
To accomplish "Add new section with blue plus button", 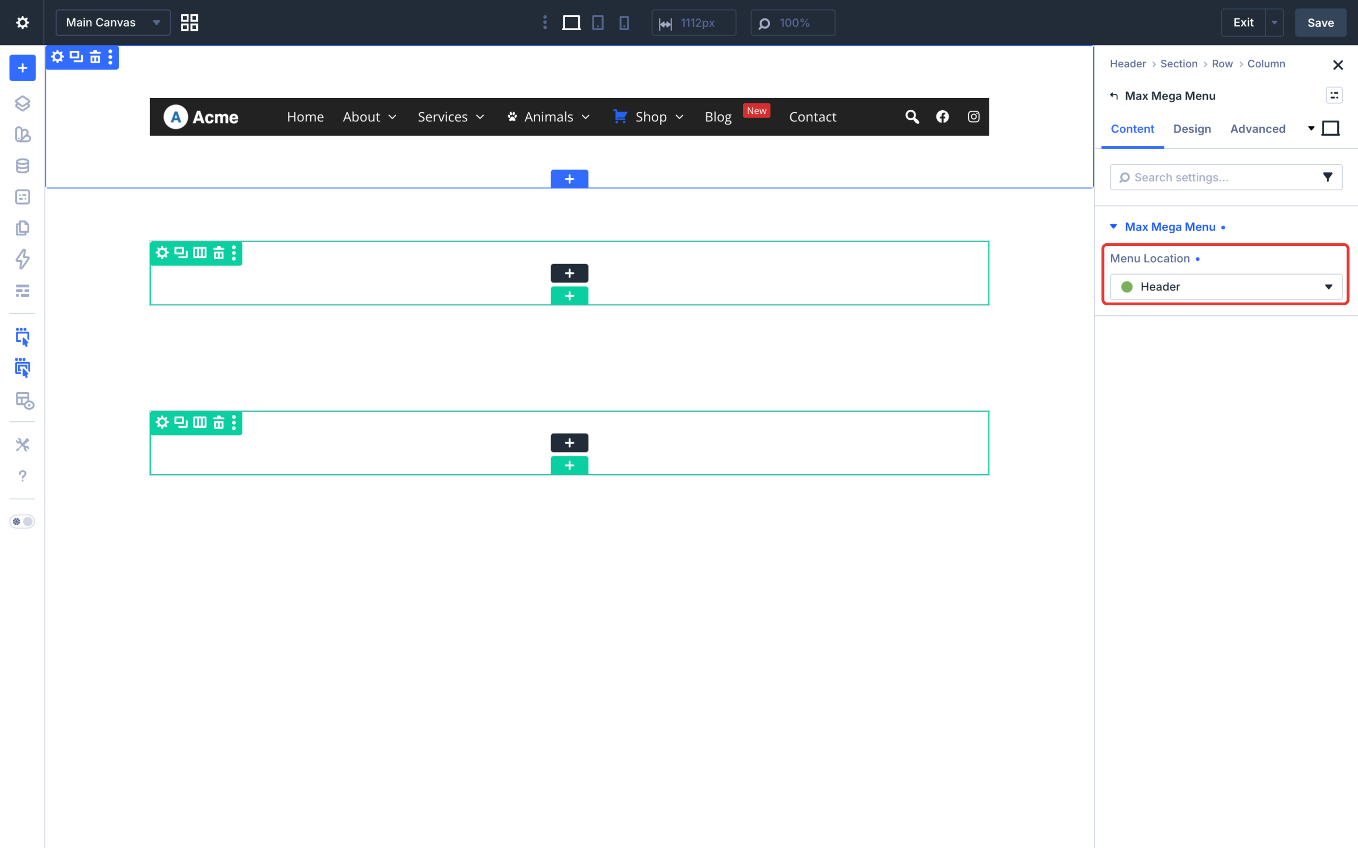I will tap(569, 179).
